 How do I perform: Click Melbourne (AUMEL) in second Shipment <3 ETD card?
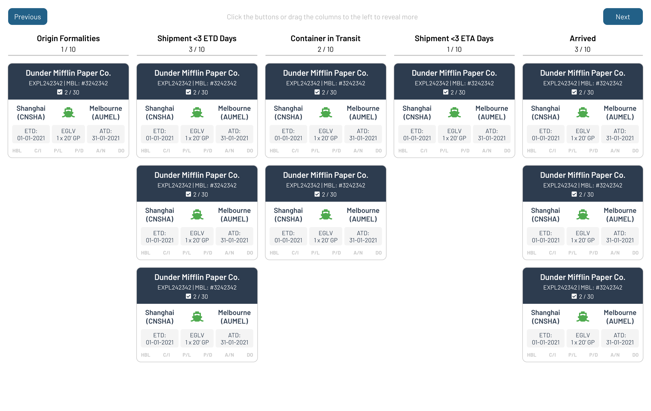click(x=234, y=215)
